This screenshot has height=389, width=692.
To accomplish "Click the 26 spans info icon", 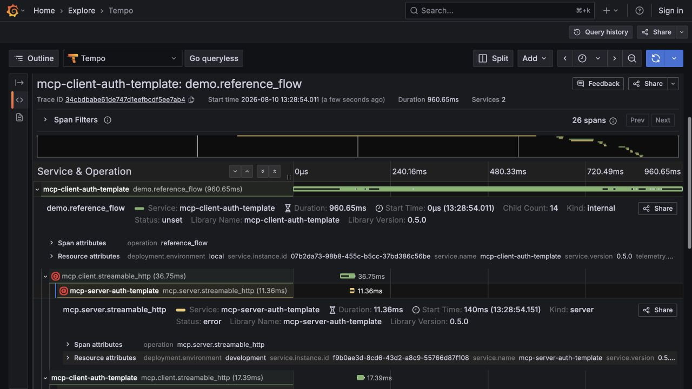I will (613, 120).
